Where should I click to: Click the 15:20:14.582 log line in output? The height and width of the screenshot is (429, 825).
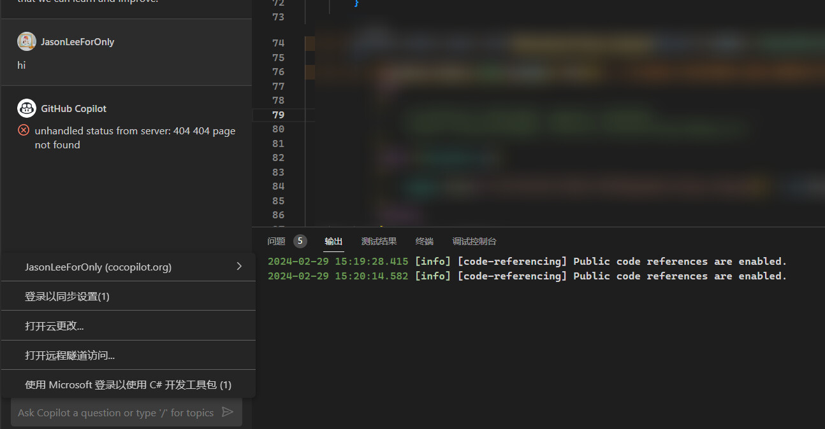[x=527, y=276]
